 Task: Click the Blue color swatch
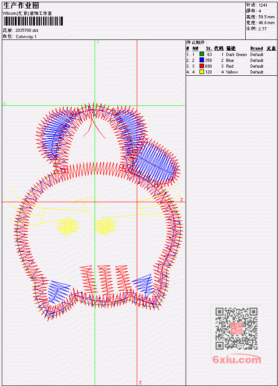(202, 60)
